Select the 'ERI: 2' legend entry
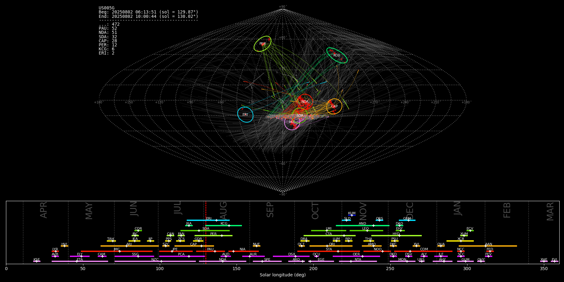The image size is (564, 282). 107,53
